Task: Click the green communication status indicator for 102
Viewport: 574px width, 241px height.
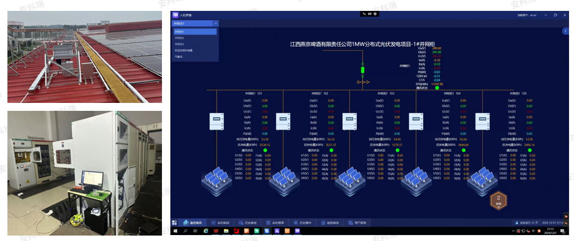Action: click(x=331, y=150)
